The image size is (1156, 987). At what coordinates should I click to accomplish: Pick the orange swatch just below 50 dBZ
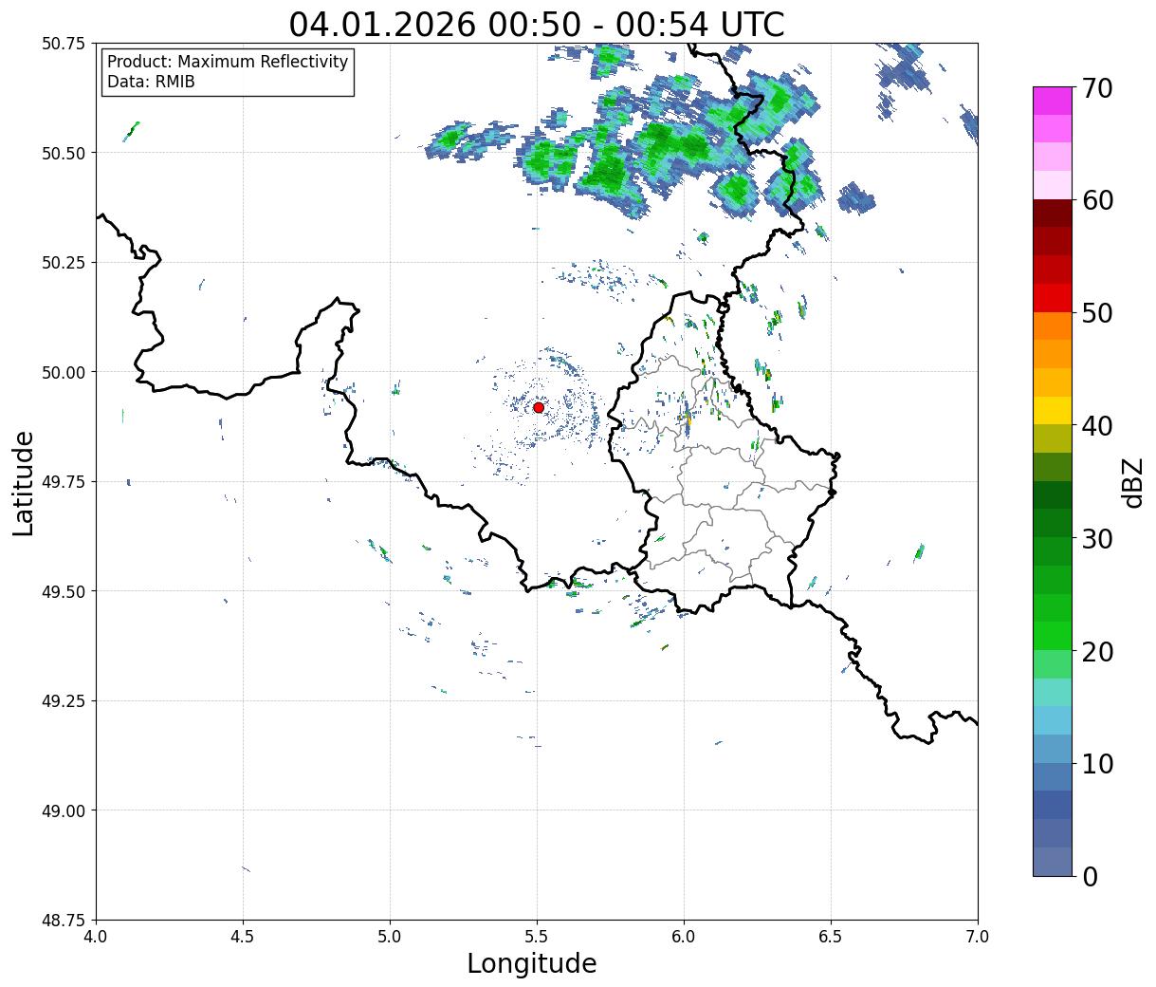pyautogui.click(x=1053, y=326)
